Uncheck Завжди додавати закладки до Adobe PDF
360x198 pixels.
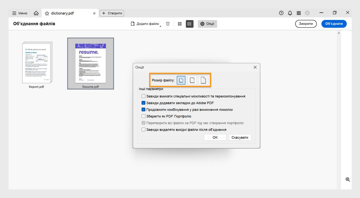coord(144,103)
